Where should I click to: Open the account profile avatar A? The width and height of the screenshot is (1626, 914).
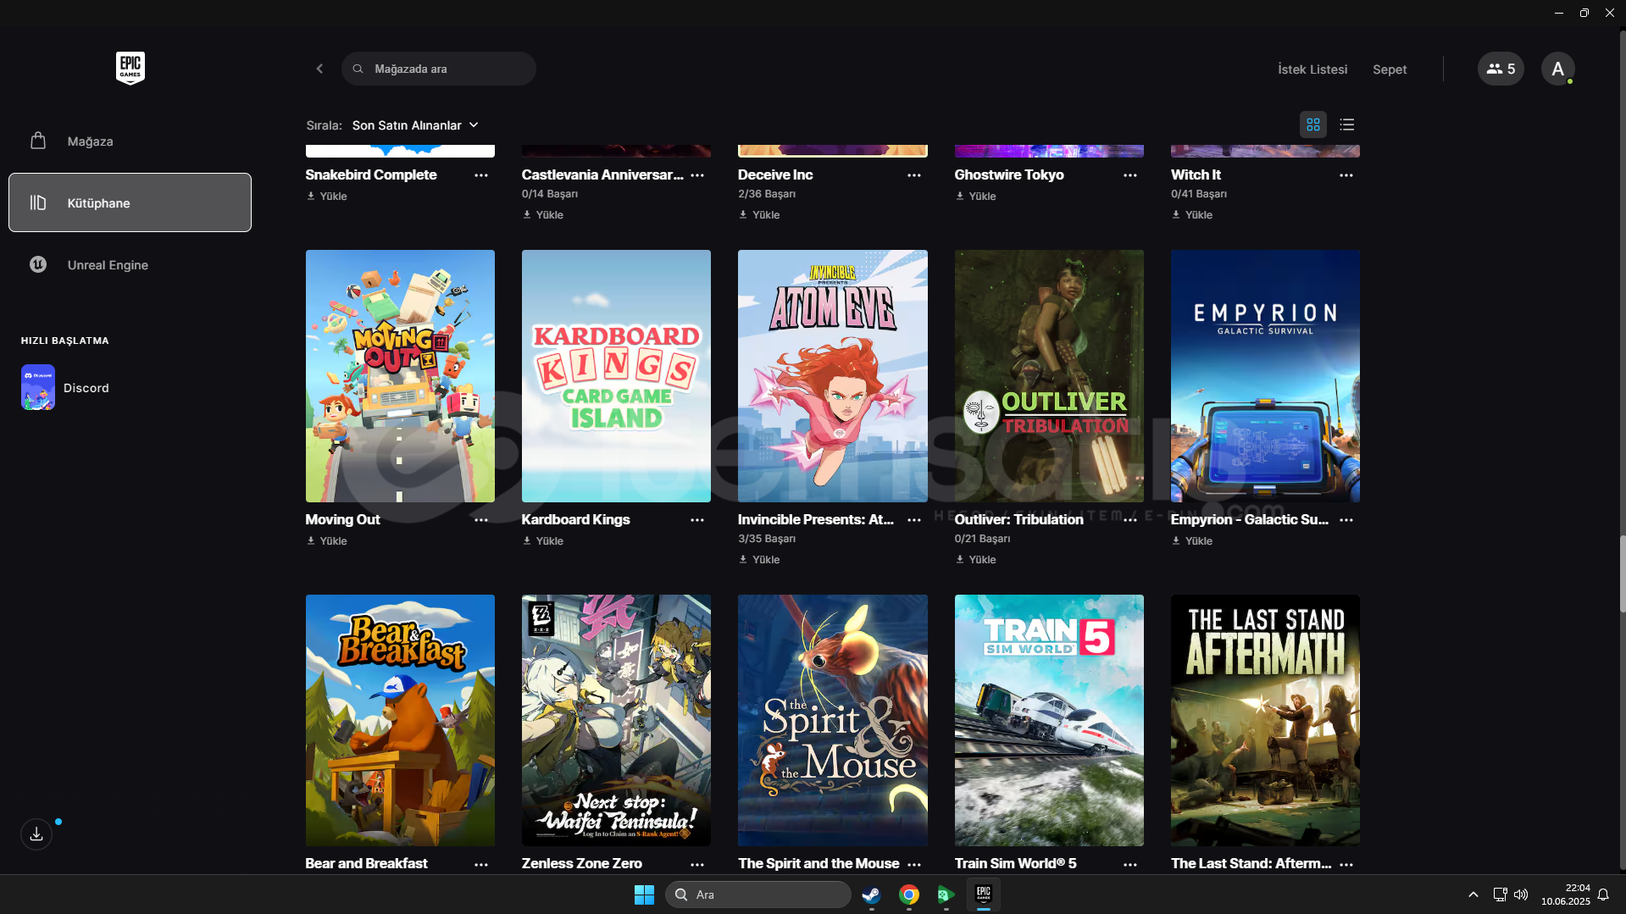pyautogui.click(x=1557, y=69)
